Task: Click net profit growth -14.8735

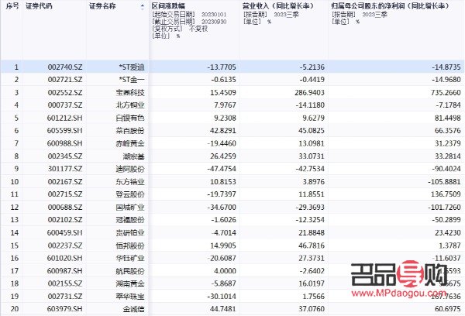Action: click(x=446, y=67)
